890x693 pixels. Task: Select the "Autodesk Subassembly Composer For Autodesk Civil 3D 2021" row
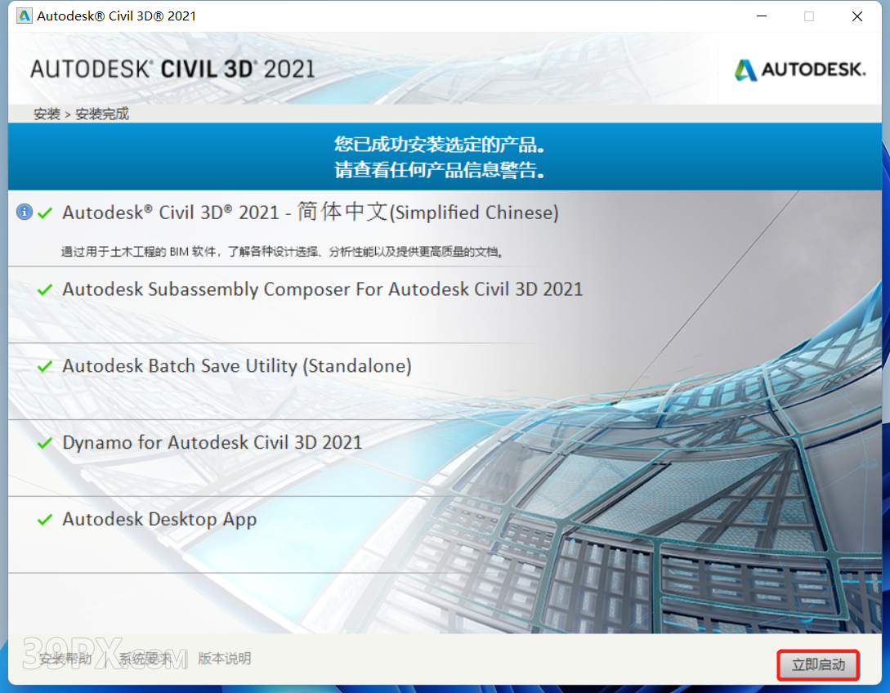pyautogui.click(x=445, y=305)
